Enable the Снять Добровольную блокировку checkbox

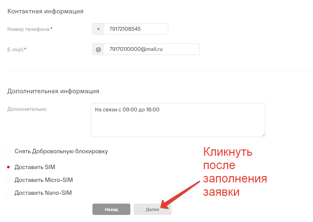point(8,152)
